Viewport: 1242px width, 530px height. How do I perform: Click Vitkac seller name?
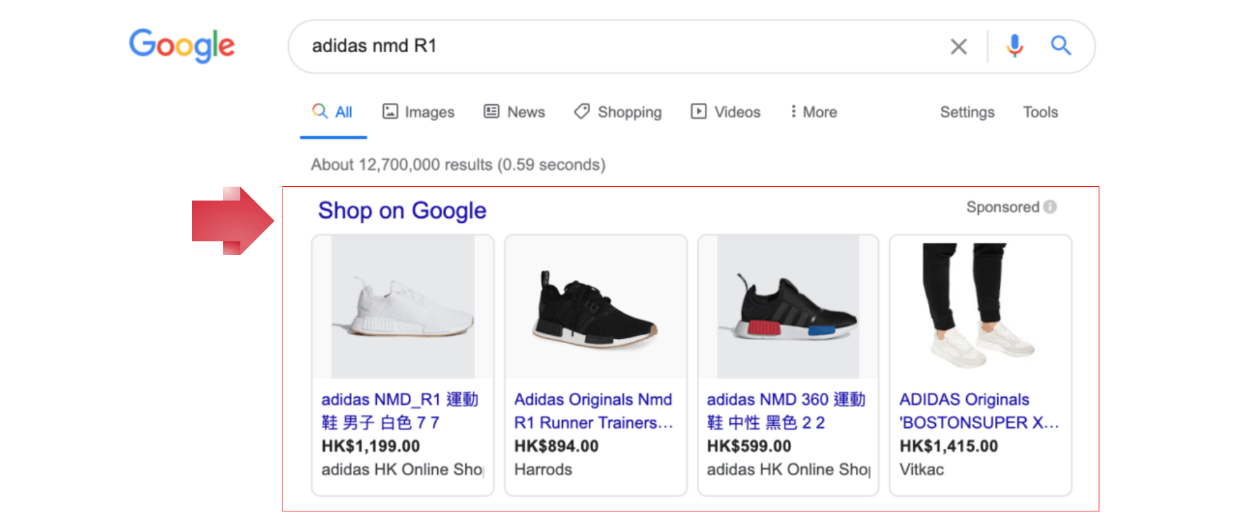[x=922, y=470]
